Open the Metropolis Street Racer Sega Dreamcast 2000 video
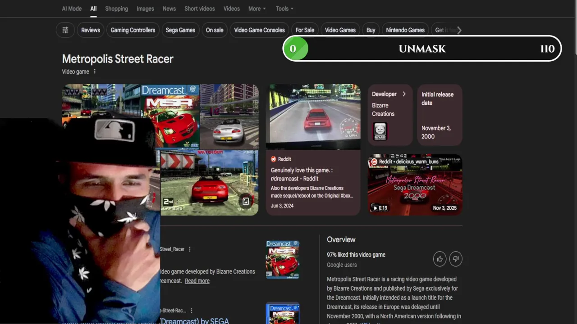The image size is (577, 324). click(415, 184)
